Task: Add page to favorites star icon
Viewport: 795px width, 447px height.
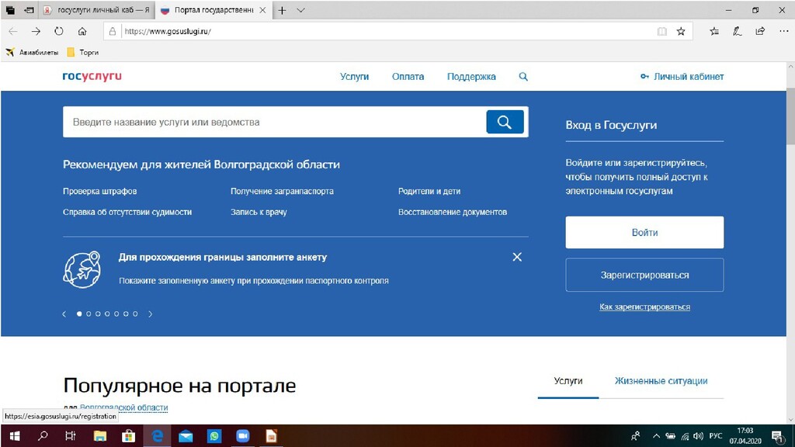Action: tap(681, 31)
